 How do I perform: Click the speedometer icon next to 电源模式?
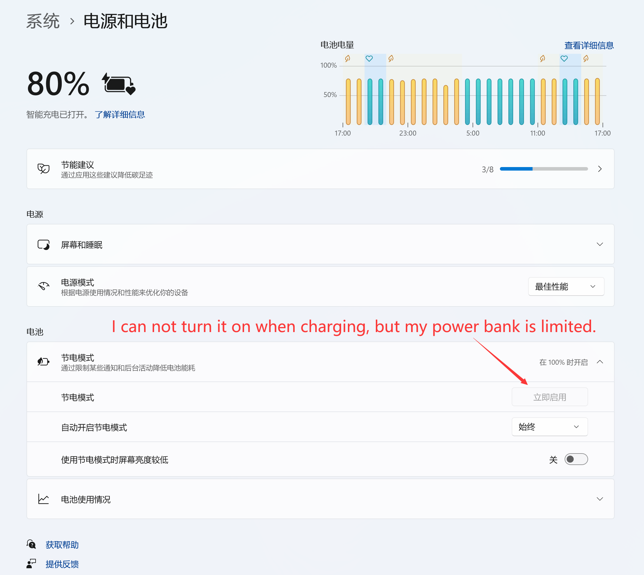(44, 286)
